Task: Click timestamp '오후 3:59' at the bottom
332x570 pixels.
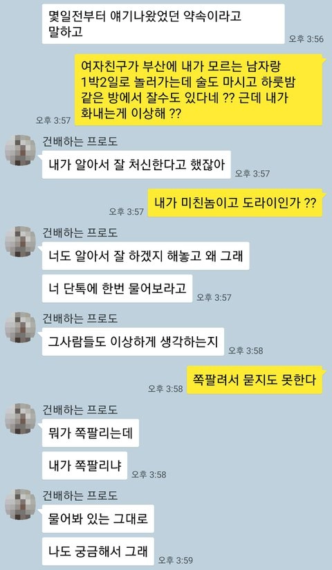Action: click(175, 560)
